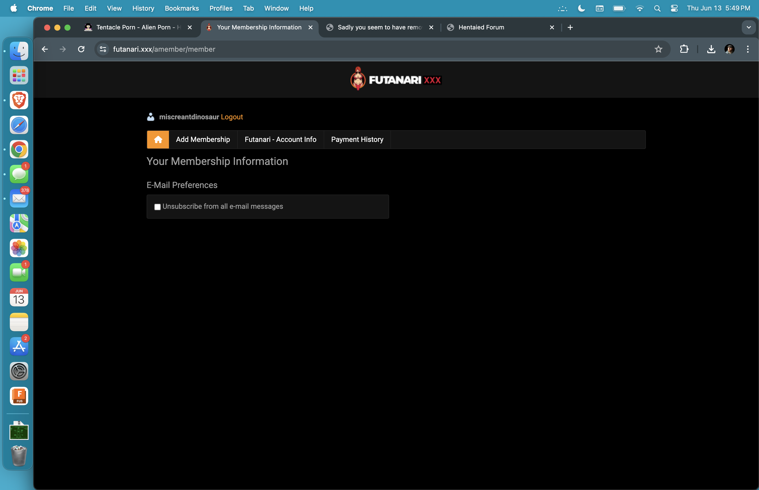Reload the page with refresh icon
The height and width of the screenshot is (490, 759).
(x=81, y=49)
